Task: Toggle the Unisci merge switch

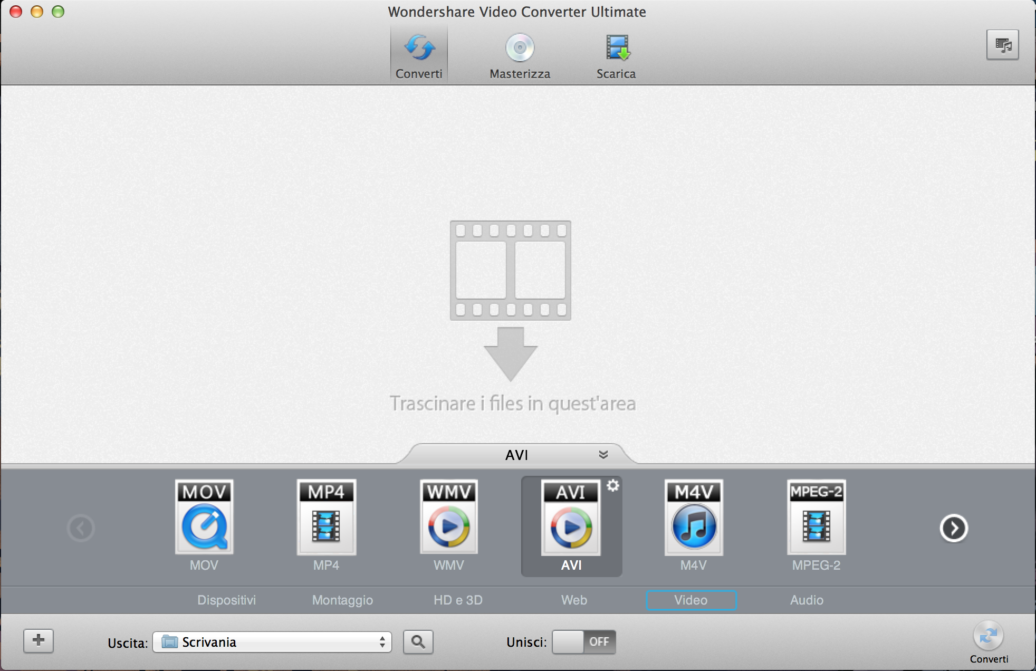Action: coord(583,642)
